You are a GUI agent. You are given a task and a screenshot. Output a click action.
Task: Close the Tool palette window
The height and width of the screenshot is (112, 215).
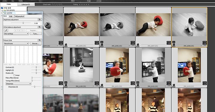[41, 13]
